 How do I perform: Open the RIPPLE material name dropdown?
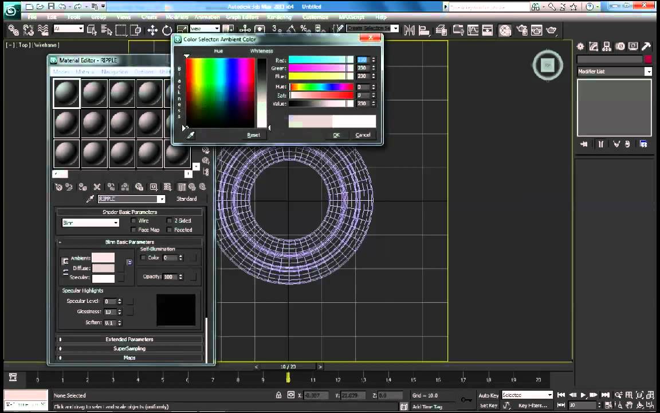tap(131, 199)
